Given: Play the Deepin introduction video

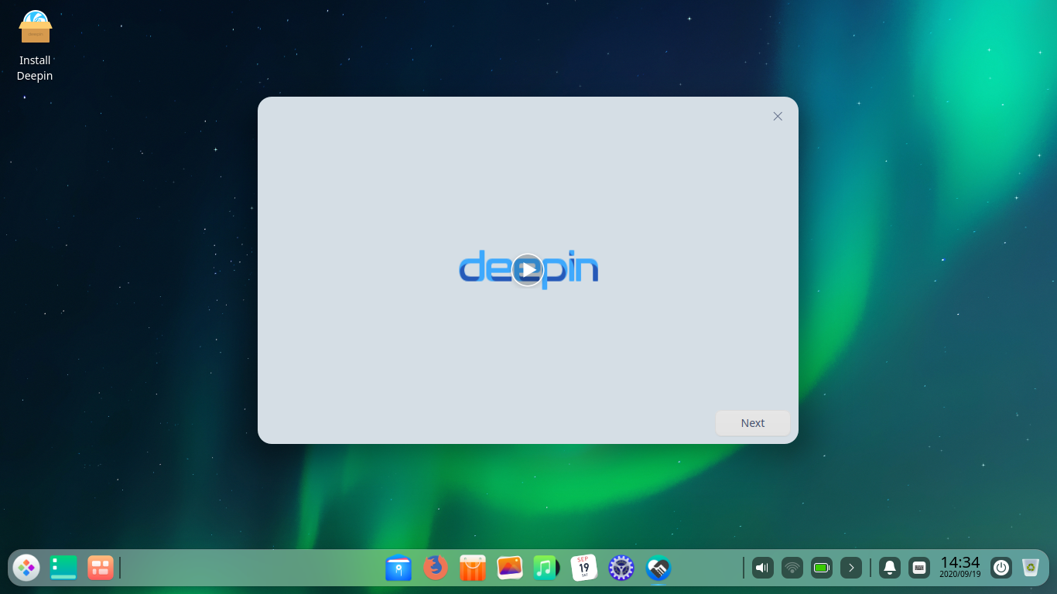Looking at the screenshot, I should pyautogui.click(x=528, y=270).
